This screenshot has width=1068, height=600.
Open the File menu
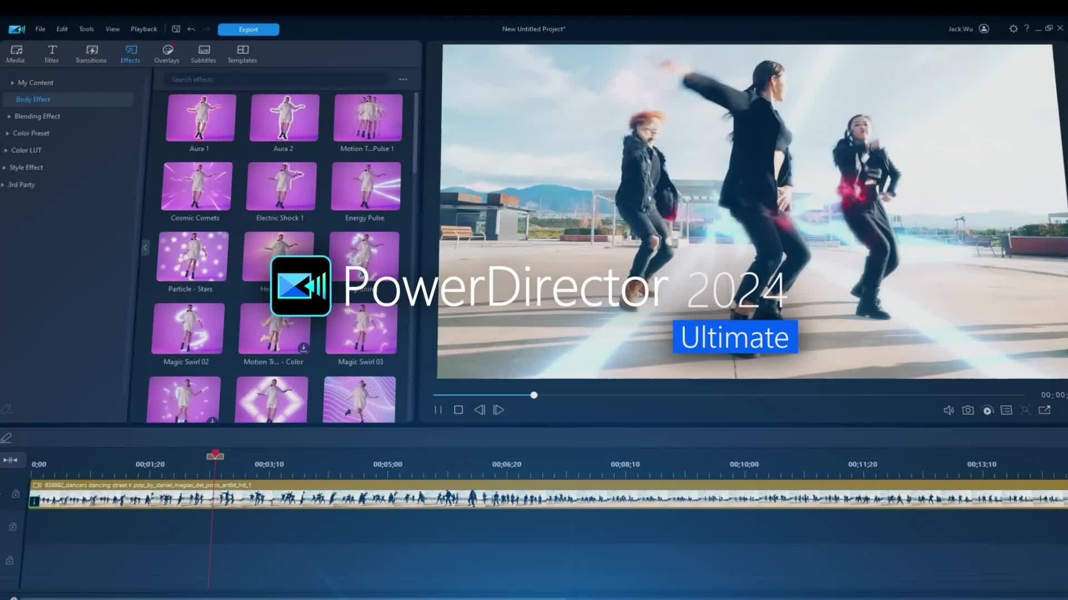(41, 29)
